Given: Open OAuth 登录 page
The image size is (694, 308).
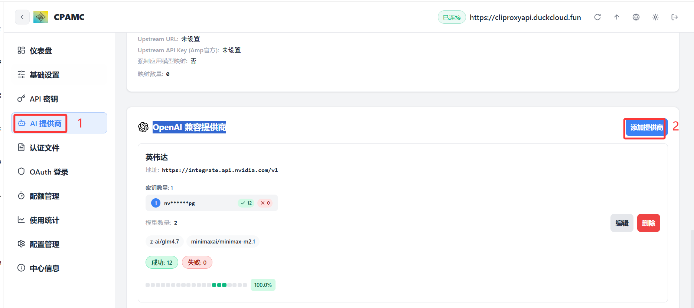Looking at the screenshot, I should (59, 172).
